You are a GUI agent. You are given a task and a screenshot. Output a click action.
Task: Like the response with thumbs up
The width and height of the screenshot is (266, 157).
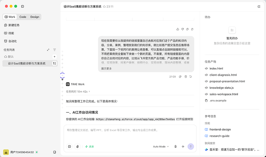click(x=178, y=29)
